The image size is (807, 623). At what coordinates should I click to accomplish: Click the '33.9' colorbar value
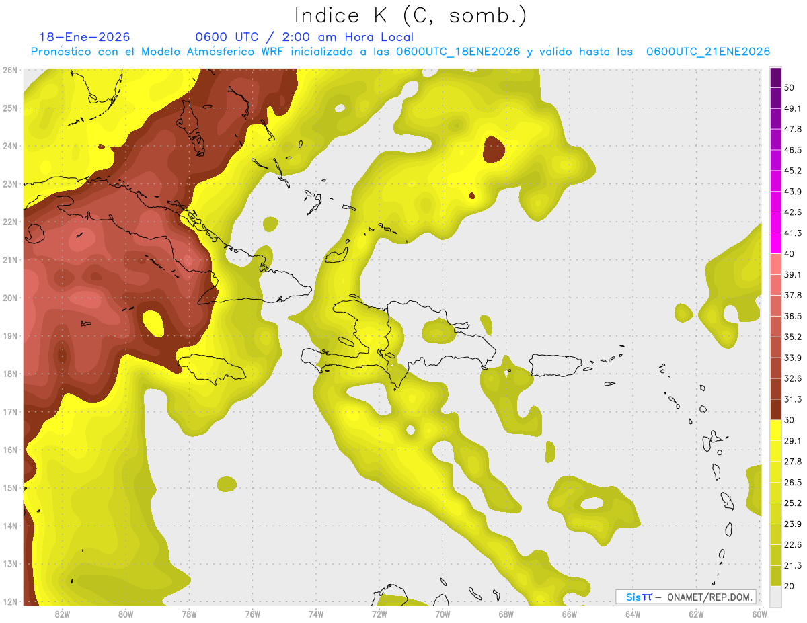coord(793,358)
